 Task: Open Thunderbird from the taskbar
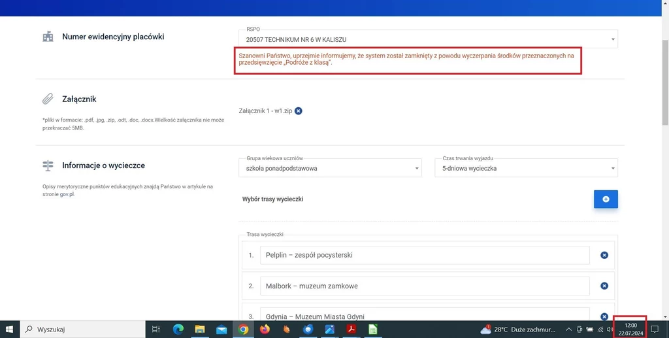click(x=308, y=330)
